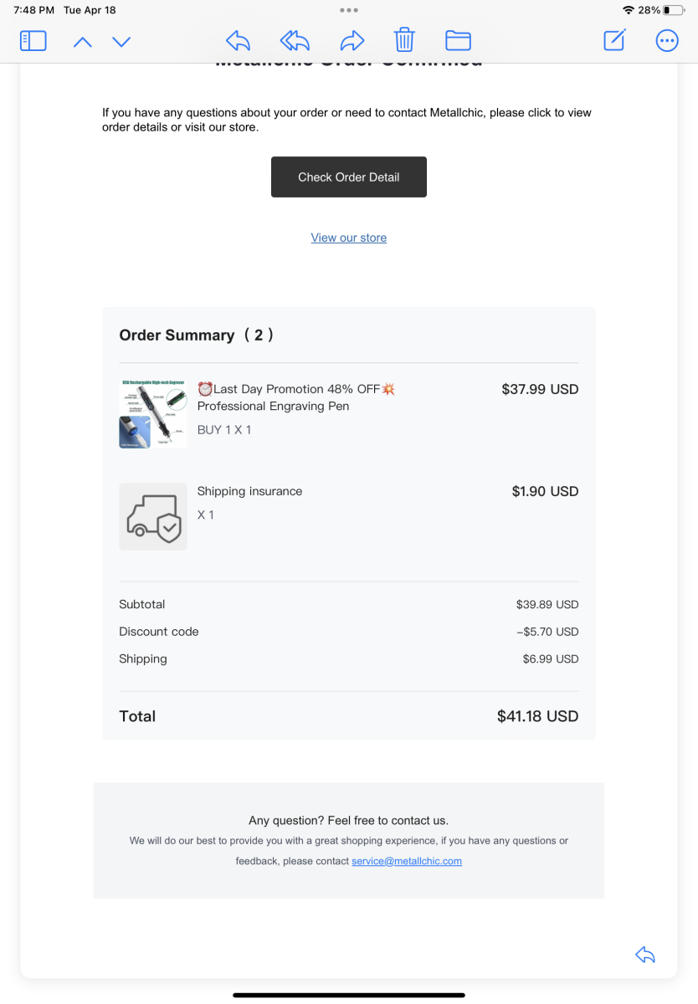Toggle the mailbox sidebar panel
Screen dimensions: 698x1004
(x=33, y=40)
